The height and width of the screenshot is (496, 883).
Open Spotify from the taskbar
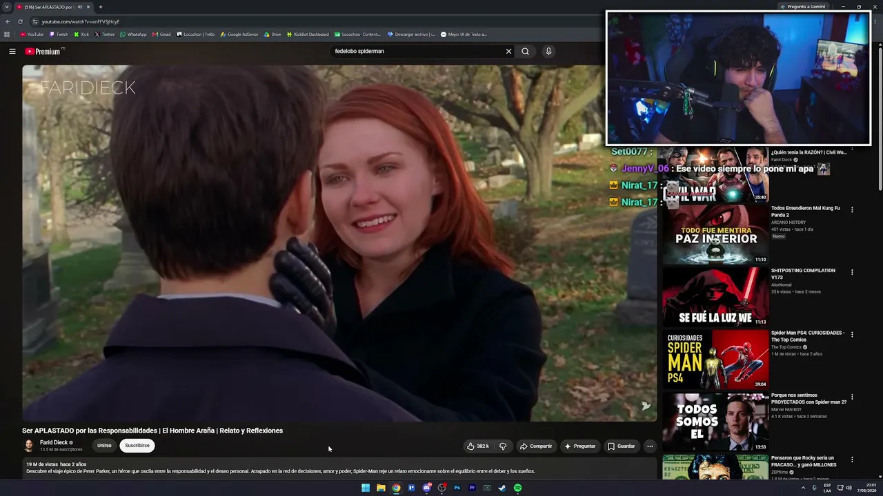517,488
